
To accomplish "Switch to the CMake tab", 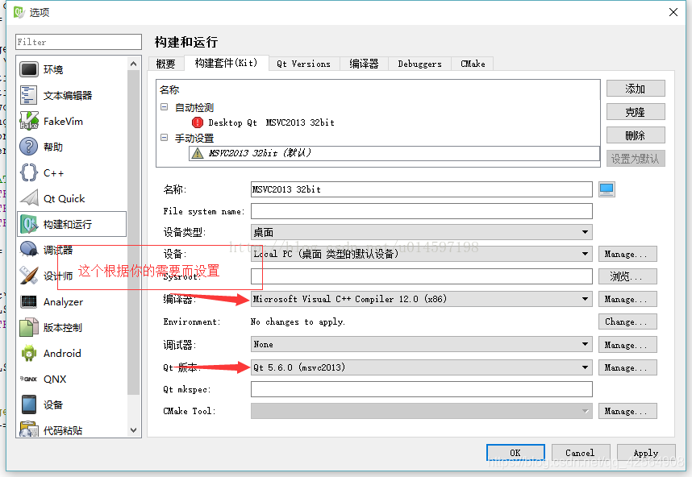I will (x=473, y=64).
